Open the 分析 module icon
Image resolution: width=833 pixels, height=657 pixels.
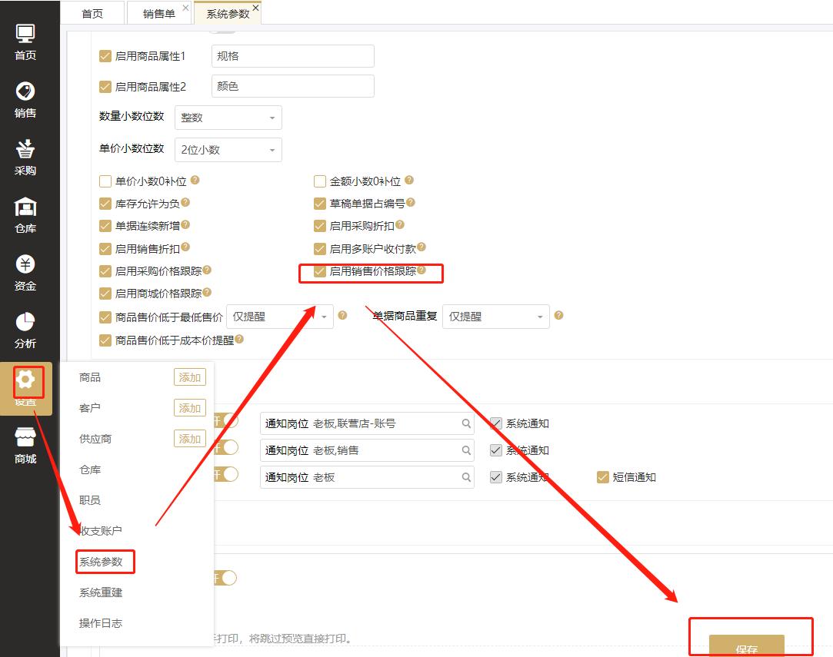tap(25, 324)
